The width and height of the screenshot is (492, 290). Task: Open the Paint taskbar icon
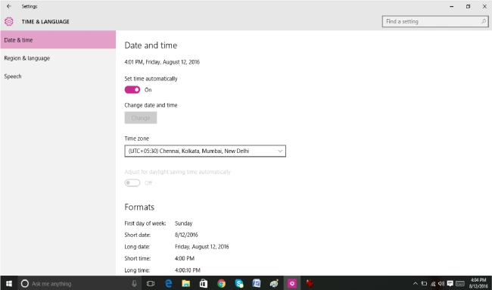tap(274, 284)
